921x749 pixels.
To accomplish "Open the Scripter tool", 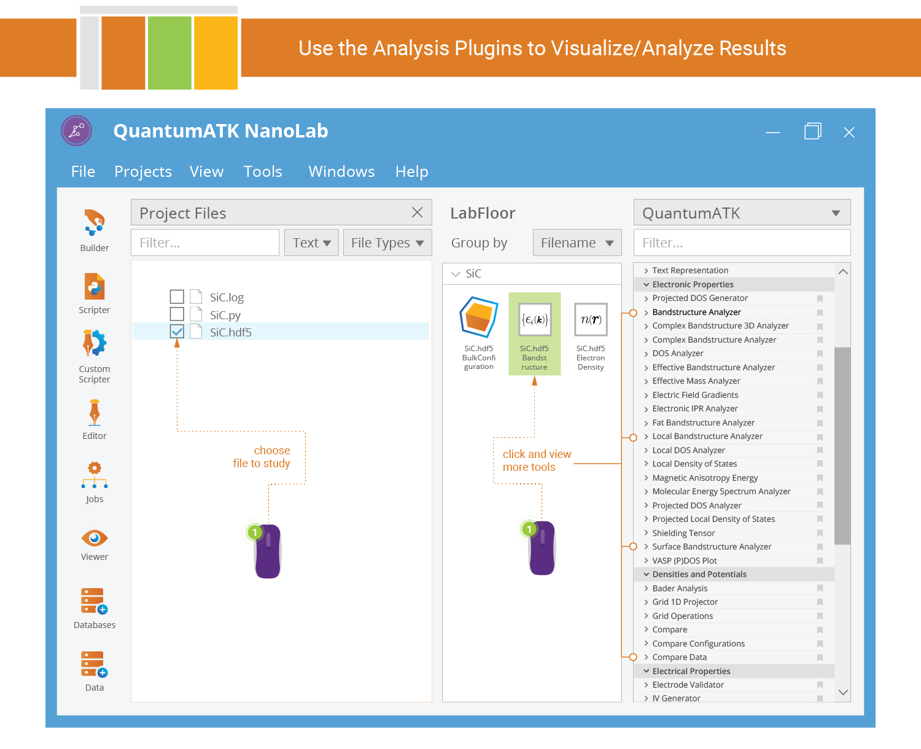I will coord(95,293).
